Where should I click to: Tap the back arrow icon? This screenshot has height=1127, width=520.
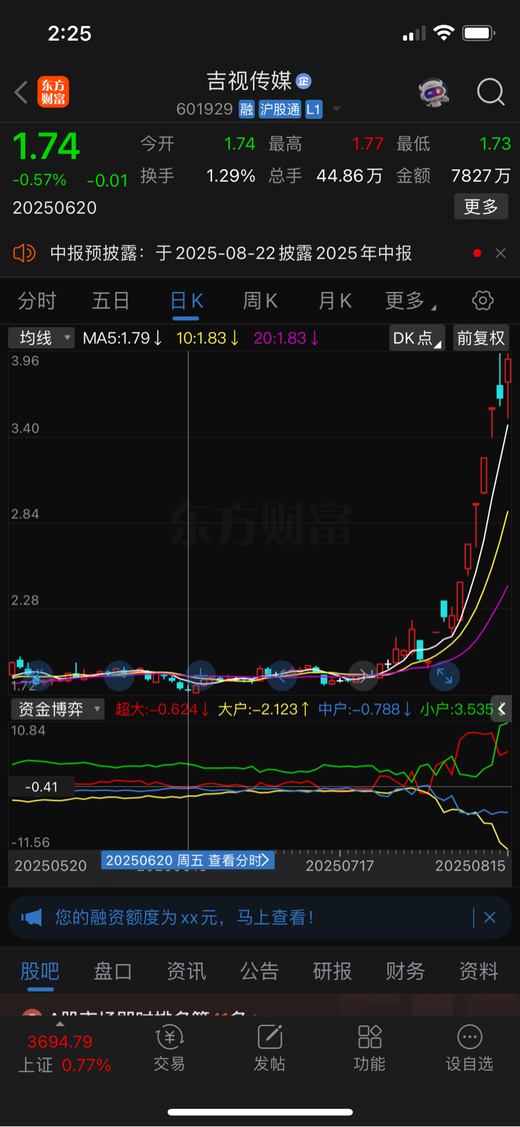coord(21,92)
